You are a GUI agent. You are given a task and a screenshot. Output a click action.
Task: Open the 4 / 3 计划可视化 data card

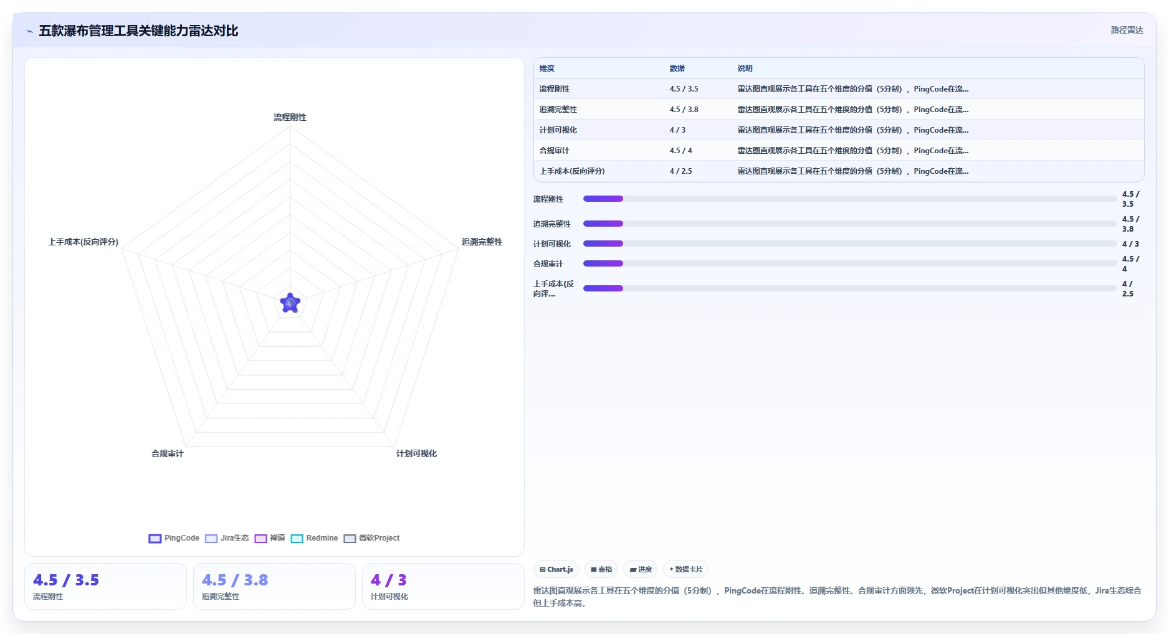pyautogui.click(x=443, y=586)
